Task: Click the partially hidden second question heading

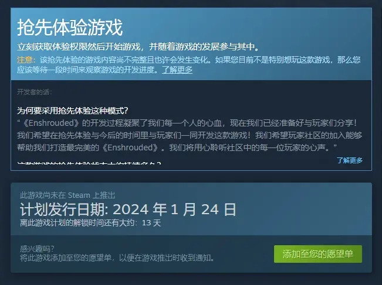Action: pos(89,163)
